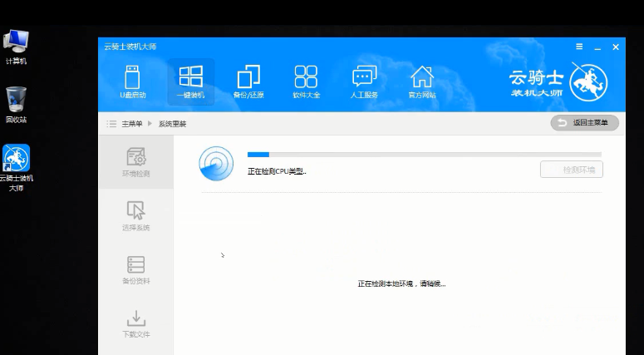This screenshot has height=355, width=644.
Task: Open 人工服务 customer support
Action: coord(364,81)
